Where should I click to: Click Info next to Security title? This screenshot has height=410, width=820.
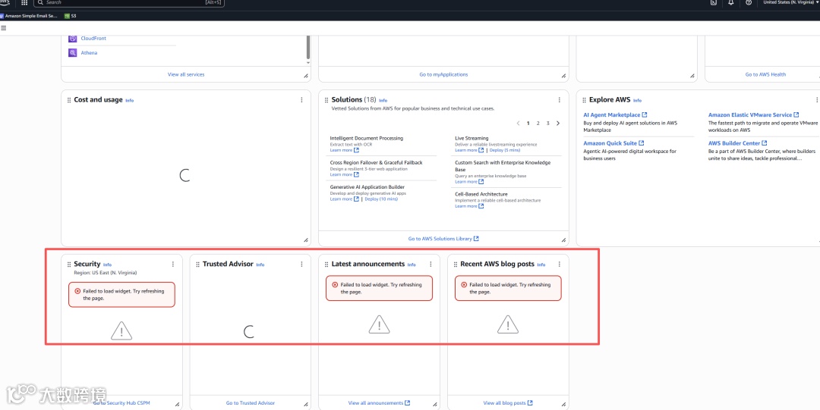107,264
